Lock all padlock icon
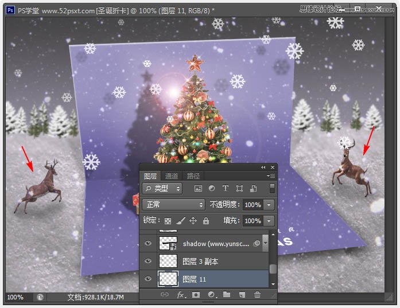Image resolution: width=400 pixels, height=308 pixels. tap(206, 221)
